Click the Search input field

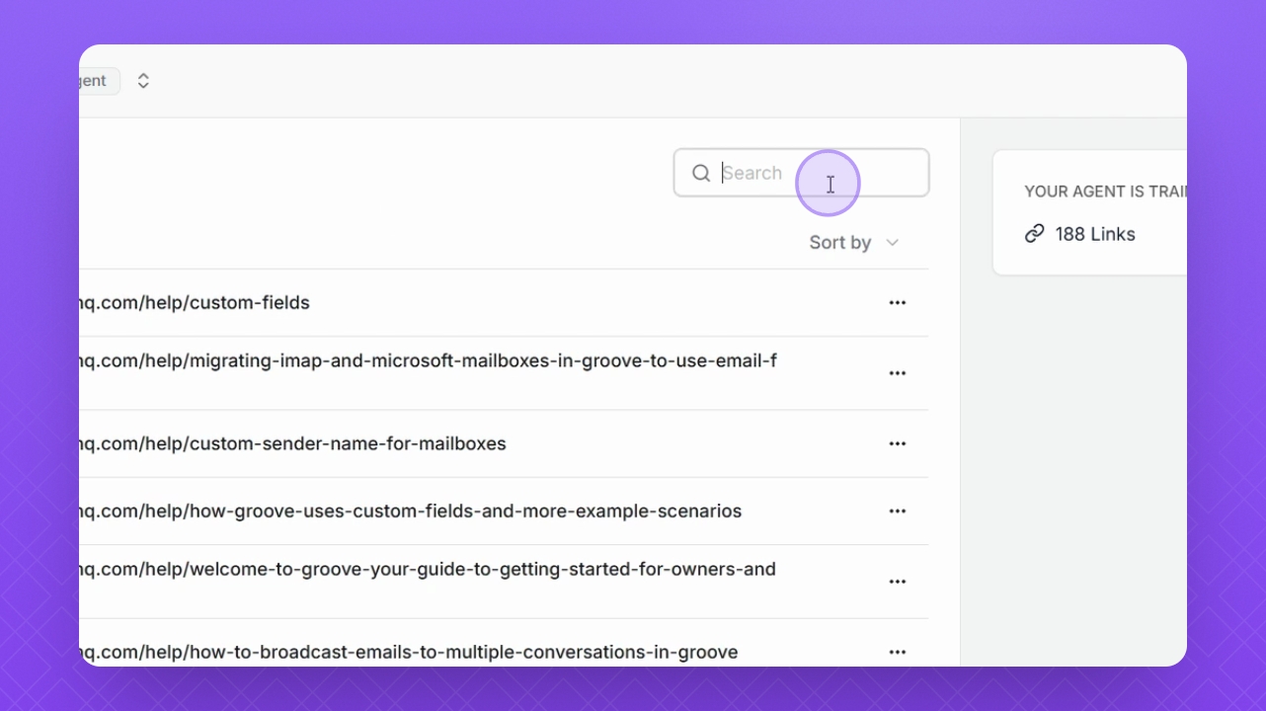pyautogui.click(x=801, y=173)
